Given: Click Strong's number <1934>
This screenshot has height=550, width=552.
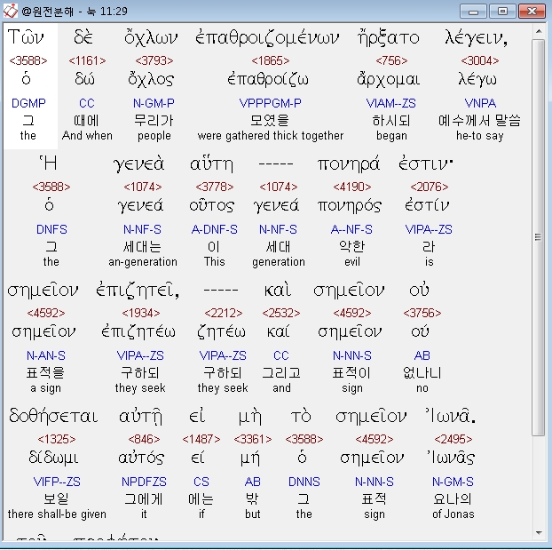Looking at the screenshot, I should (x=141, y=313).
